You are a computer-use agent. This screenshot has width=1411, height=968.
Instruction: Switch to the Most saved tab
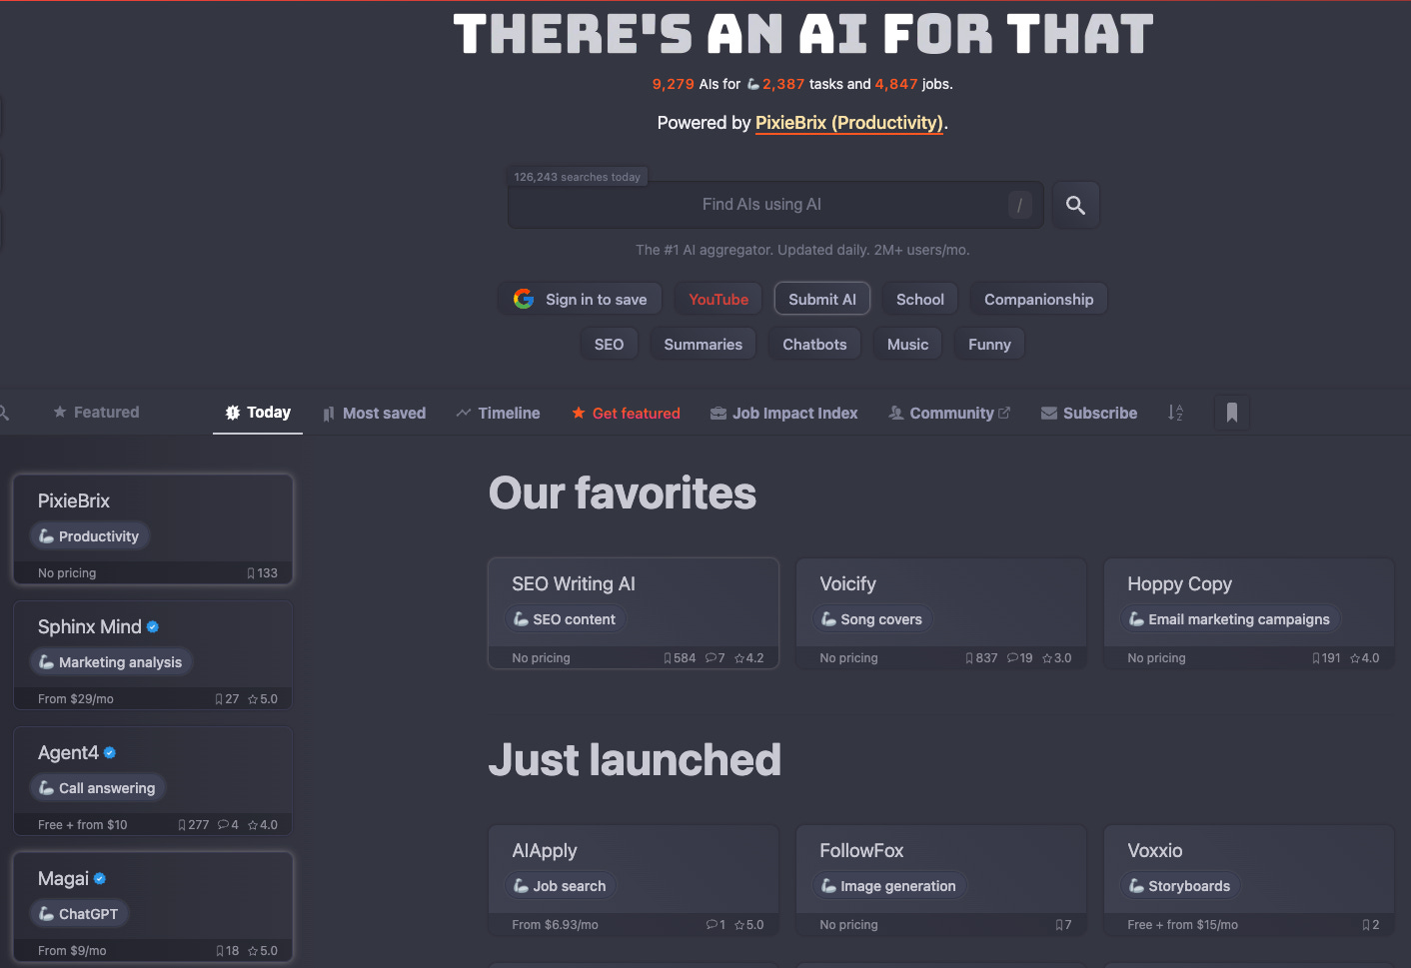pos(374,414)
